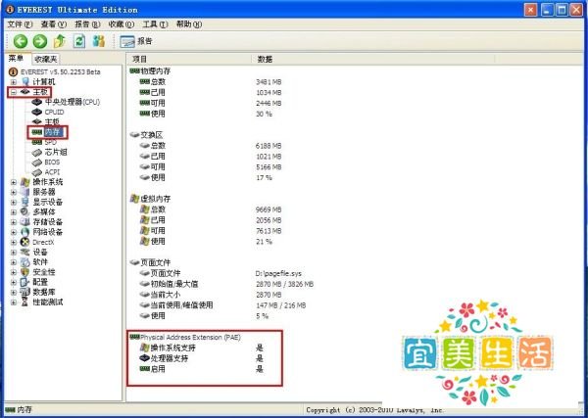Expand the 网络设备 tree node
588x418 pixels.
(14, 232)
